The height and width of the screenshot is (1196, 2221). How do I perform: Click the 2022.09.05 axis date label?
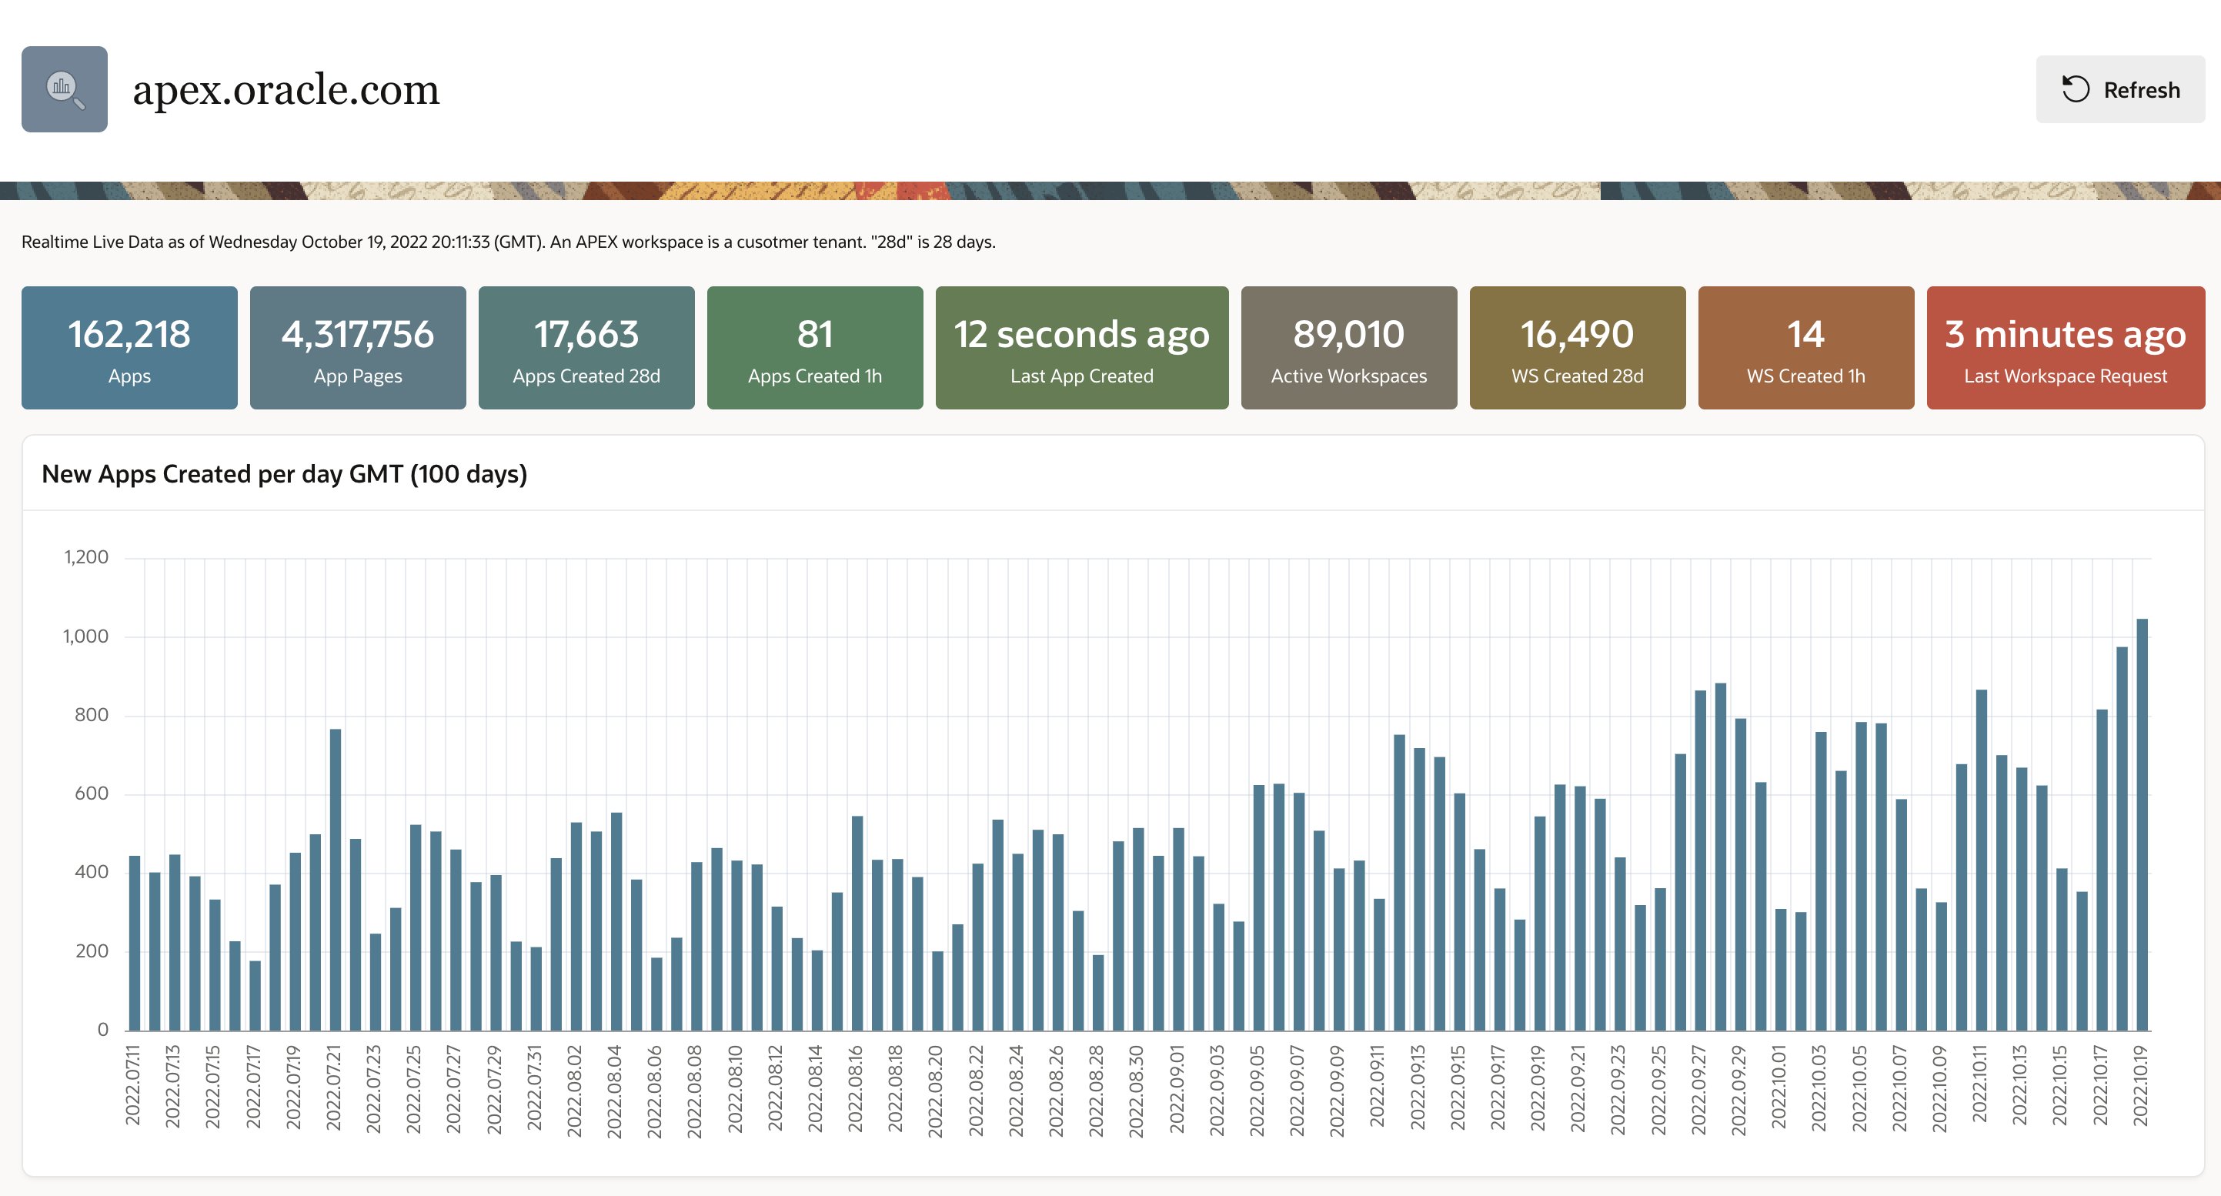pyautogui.click(x=1257, y=1090)
